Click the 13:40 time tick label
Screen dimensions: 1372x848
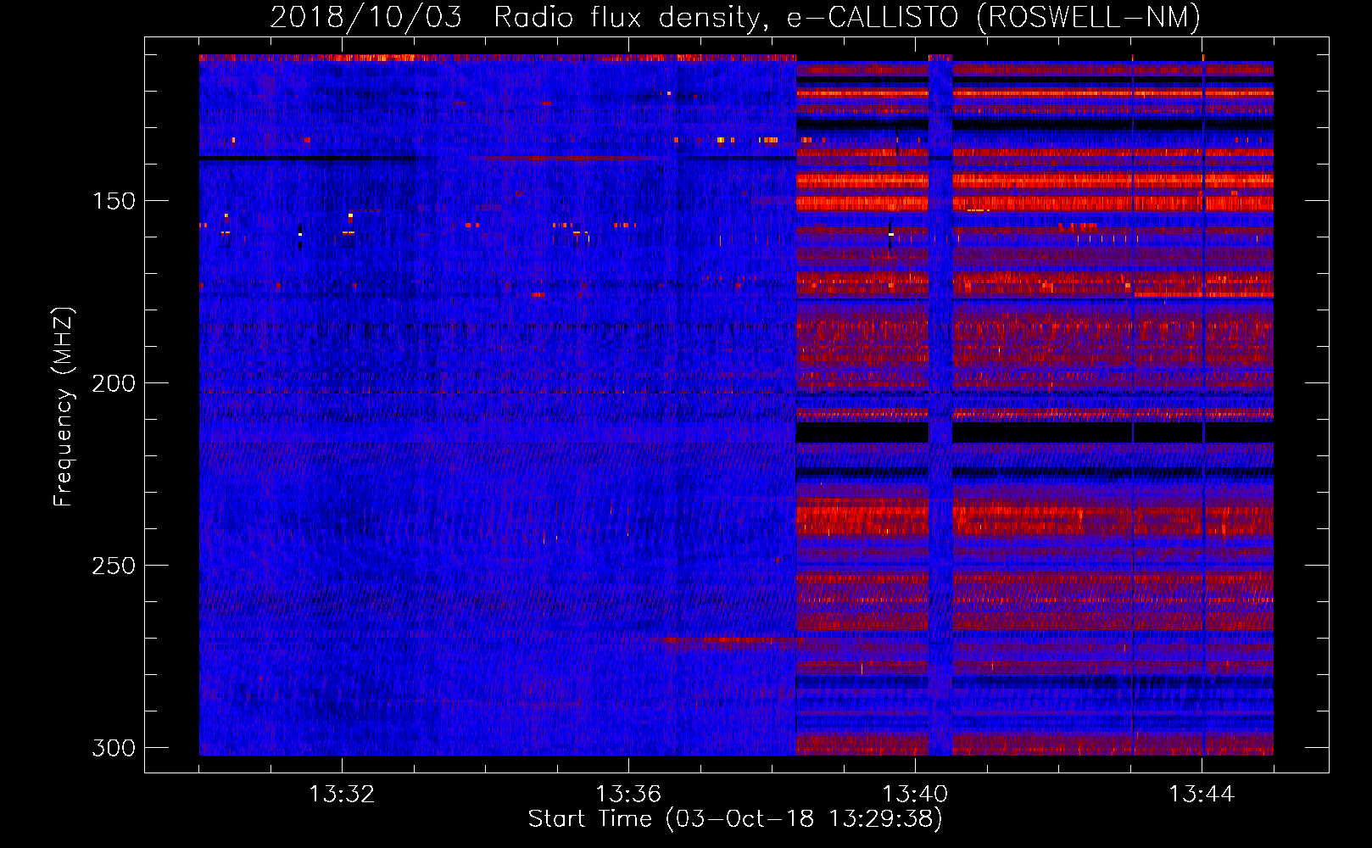[915, 795]
